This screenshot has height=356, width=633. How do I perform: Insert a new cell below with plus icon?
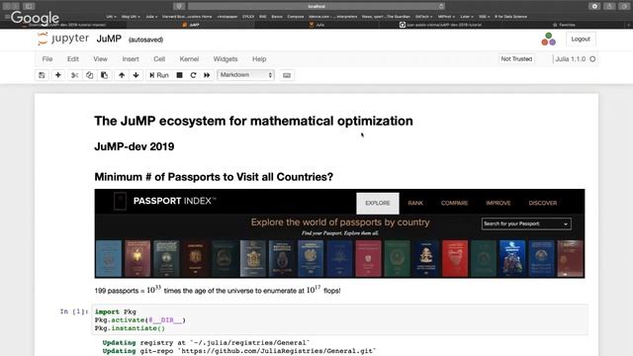pyautogui.click(x=58, y=75)
